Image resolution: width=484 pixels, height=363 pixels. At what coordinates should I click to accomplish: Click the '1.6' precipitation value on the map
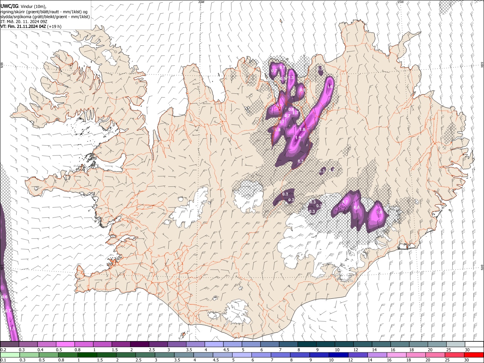click(329, 87)
